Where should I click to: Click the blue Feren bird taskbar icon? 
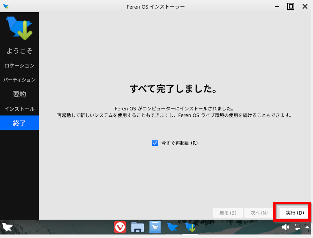tap(172, 227)
